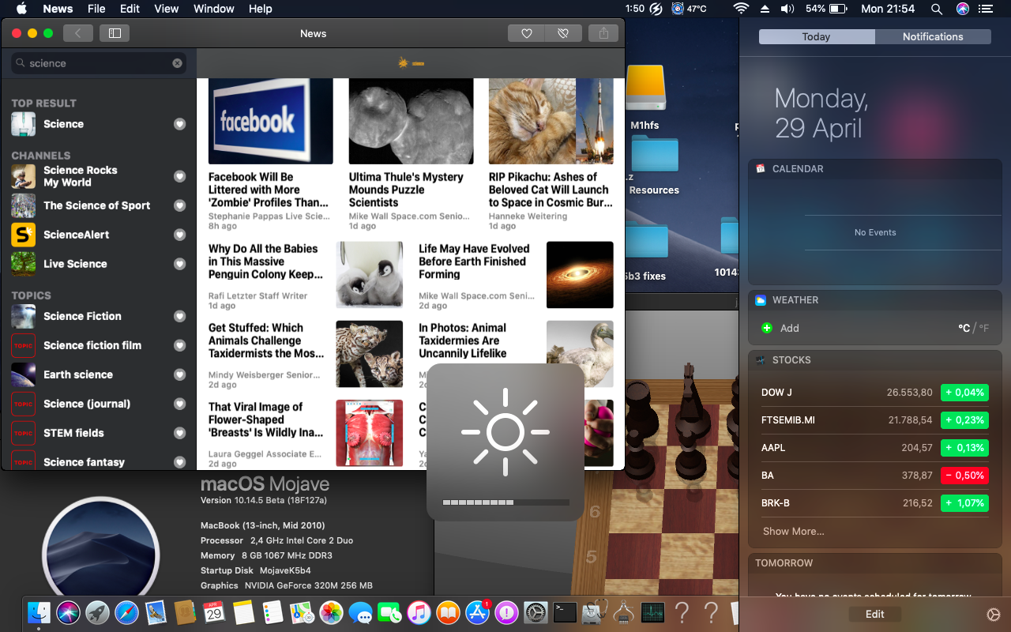Screen dimensions: 1011x632
Task: Open Live Science channel icon
Action: [23, 264]
